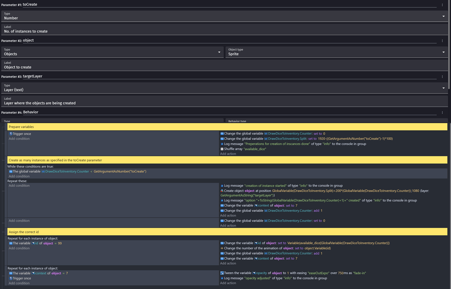The width and height of the screenshot is (451, 289).
Task: Open three-dot menu for the object parameter
Action: point(442,41)
